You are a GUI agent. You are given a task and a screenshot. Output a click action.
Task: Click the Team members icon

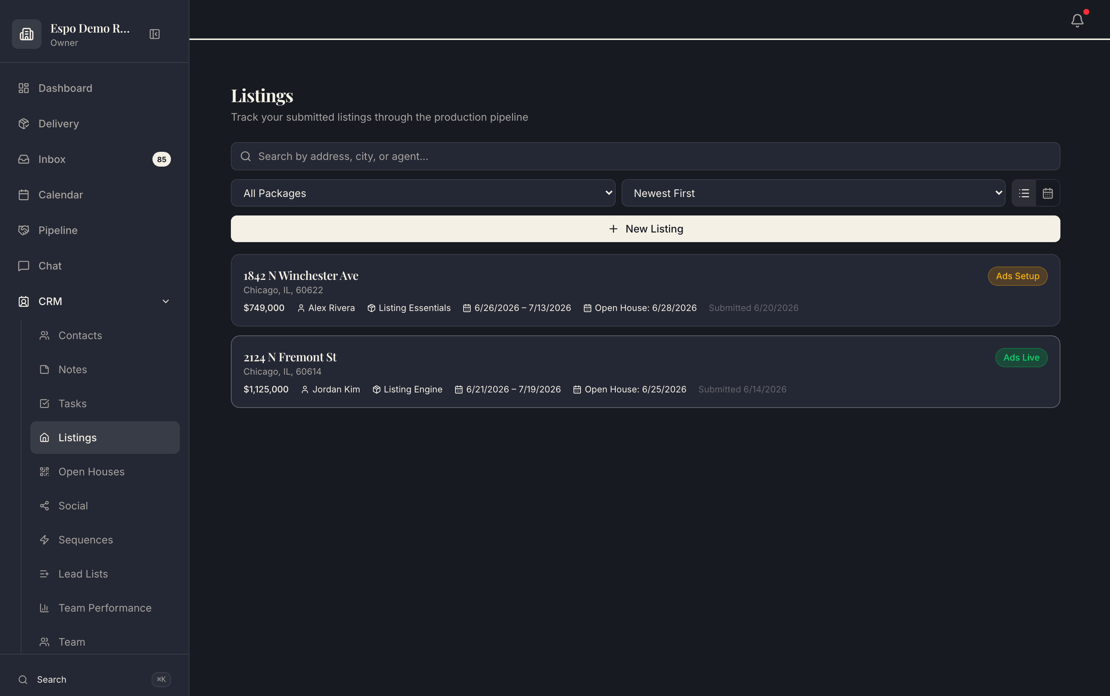click(x=44, y=642)
